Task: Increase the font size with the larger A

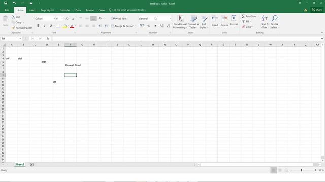Action: tap(67, 19)
